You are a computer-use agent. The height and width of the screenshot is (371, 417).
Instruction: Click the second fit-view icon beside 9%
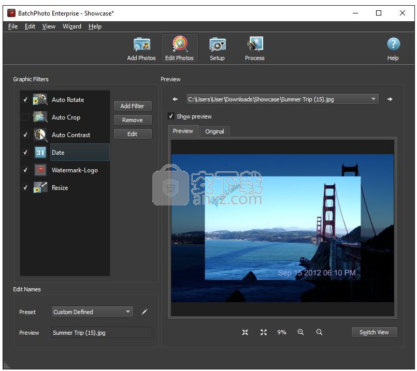[x=264, y=332]
